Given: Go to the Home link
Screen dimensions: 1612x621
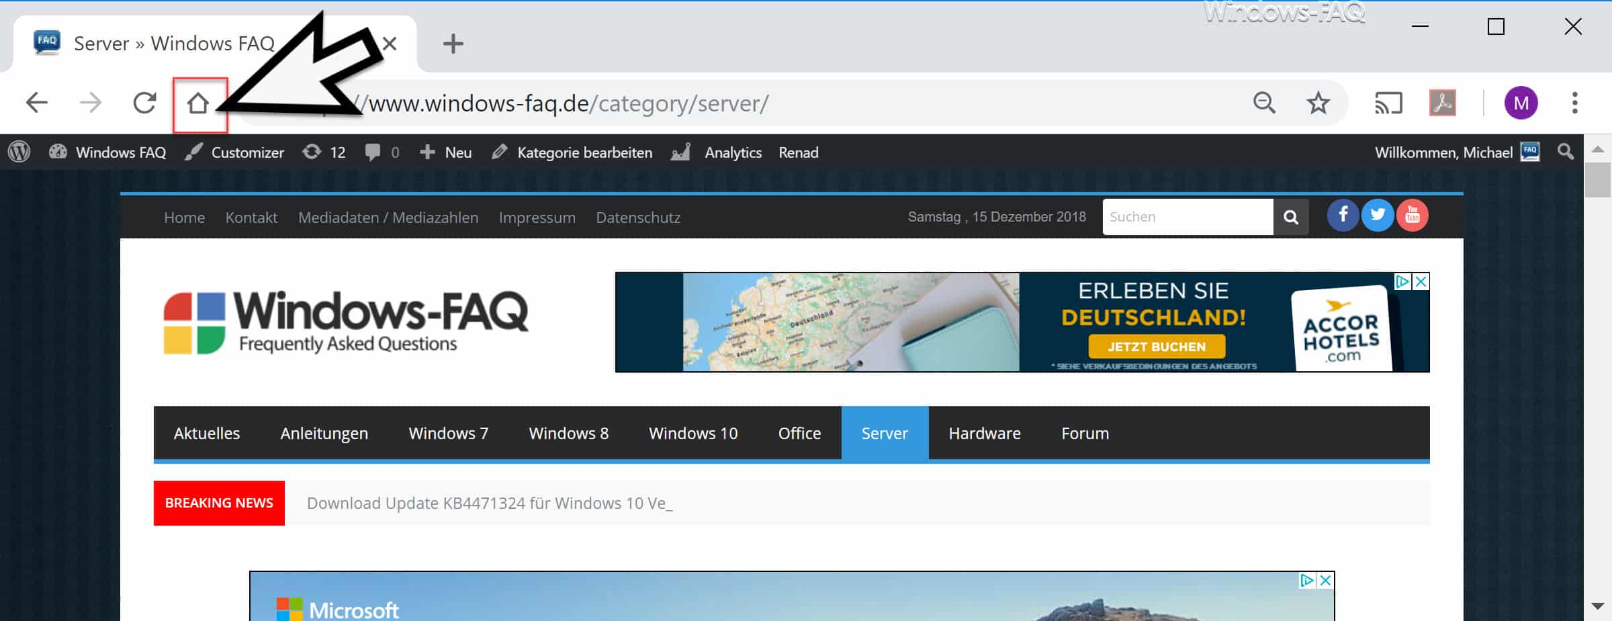Looking at the screenshot, I should coord(185,218).
